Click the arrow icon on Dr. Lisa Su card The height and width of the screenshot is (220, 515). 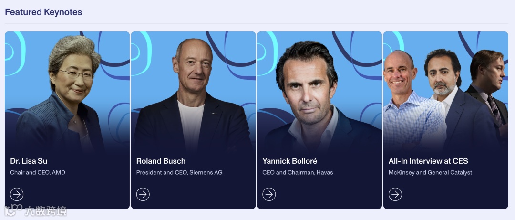click(x=17, y=194)
